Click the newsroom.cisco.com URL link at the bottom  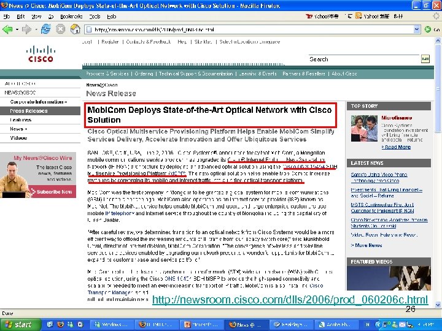tap(290, 300)
